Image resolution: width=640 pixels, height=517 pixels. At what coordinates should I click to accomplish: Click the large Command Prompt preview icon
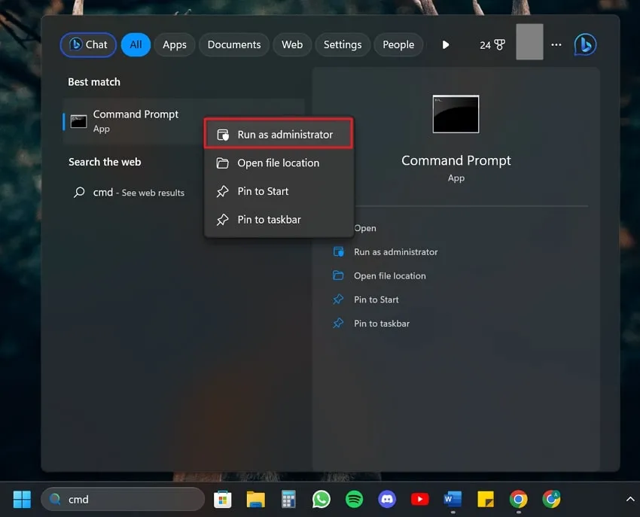click(456, 114)
